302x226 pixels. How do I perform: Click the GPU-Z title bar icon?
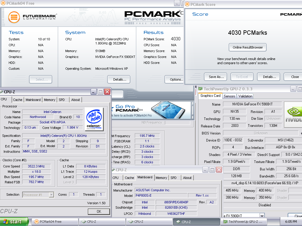coord(201,89)
